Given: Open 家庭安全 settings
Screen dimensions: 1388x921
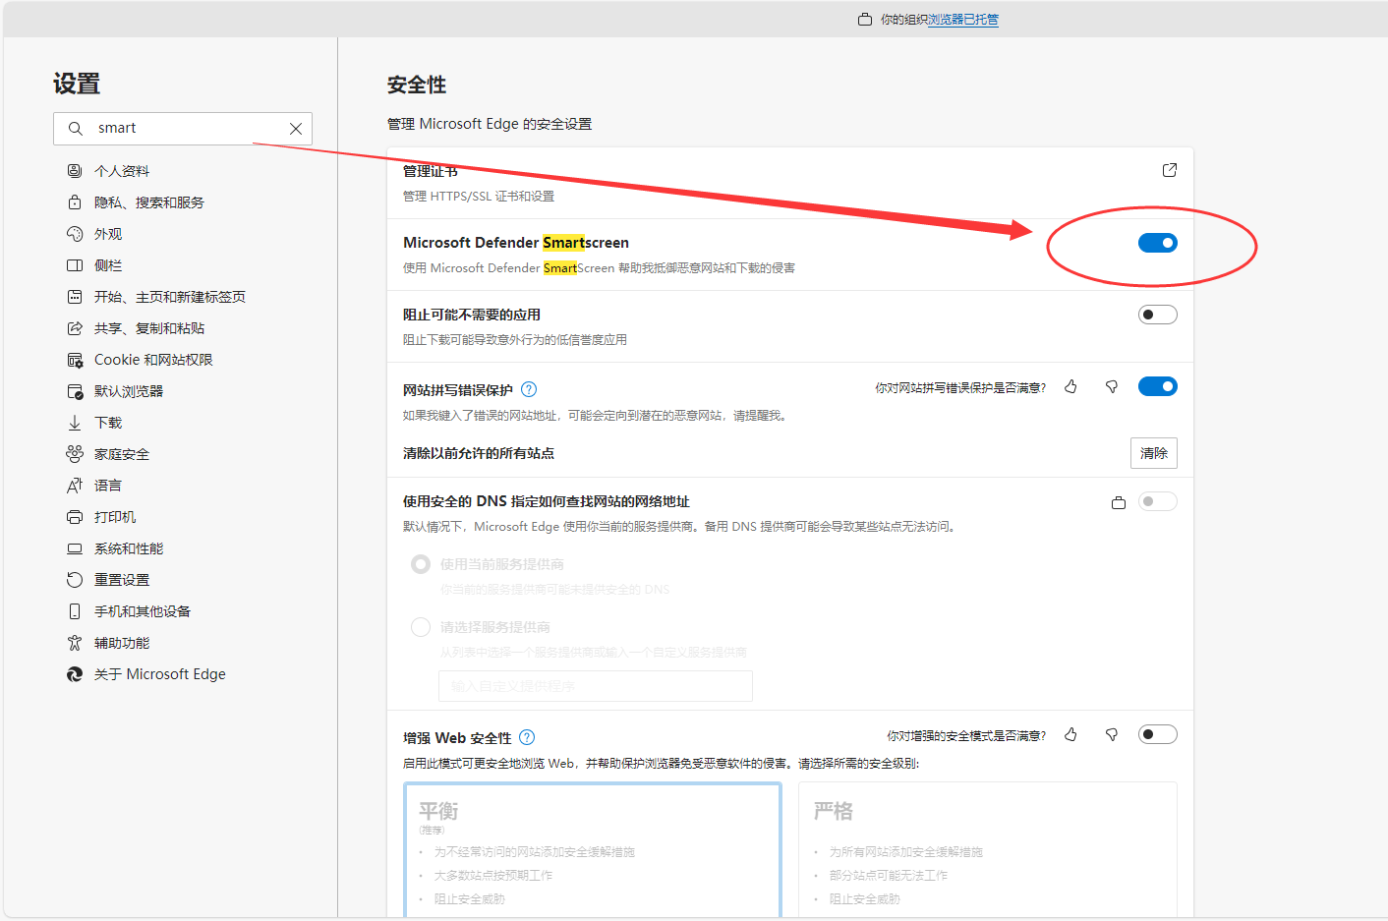Looking at the screenshot, I should (x=122, y=454).
